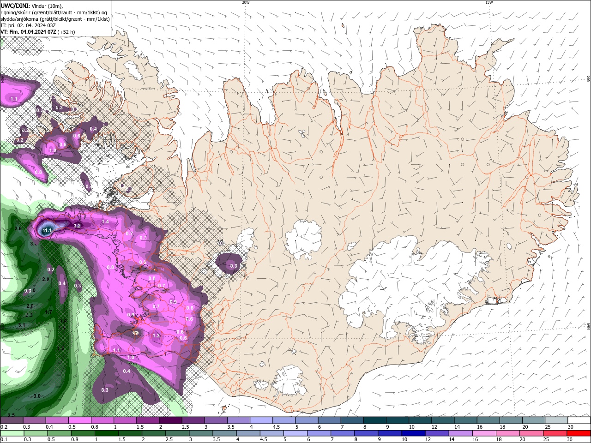591x443 pixels.
Task: Click the '25' label on the upper scale
Action: (547, 427)
